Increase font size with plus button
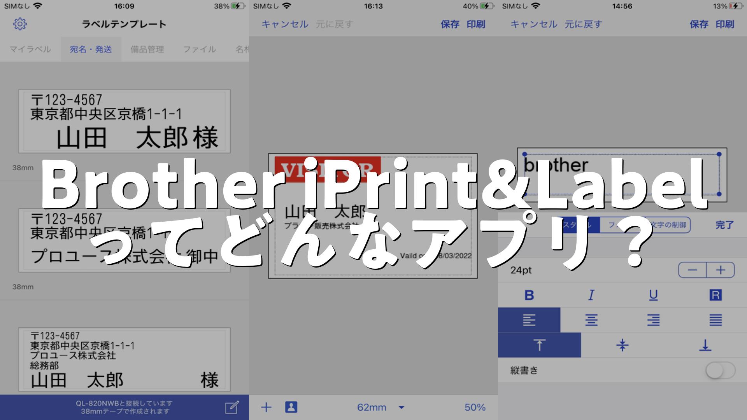The height and width of the screenshot is (420, 747). 721,270
